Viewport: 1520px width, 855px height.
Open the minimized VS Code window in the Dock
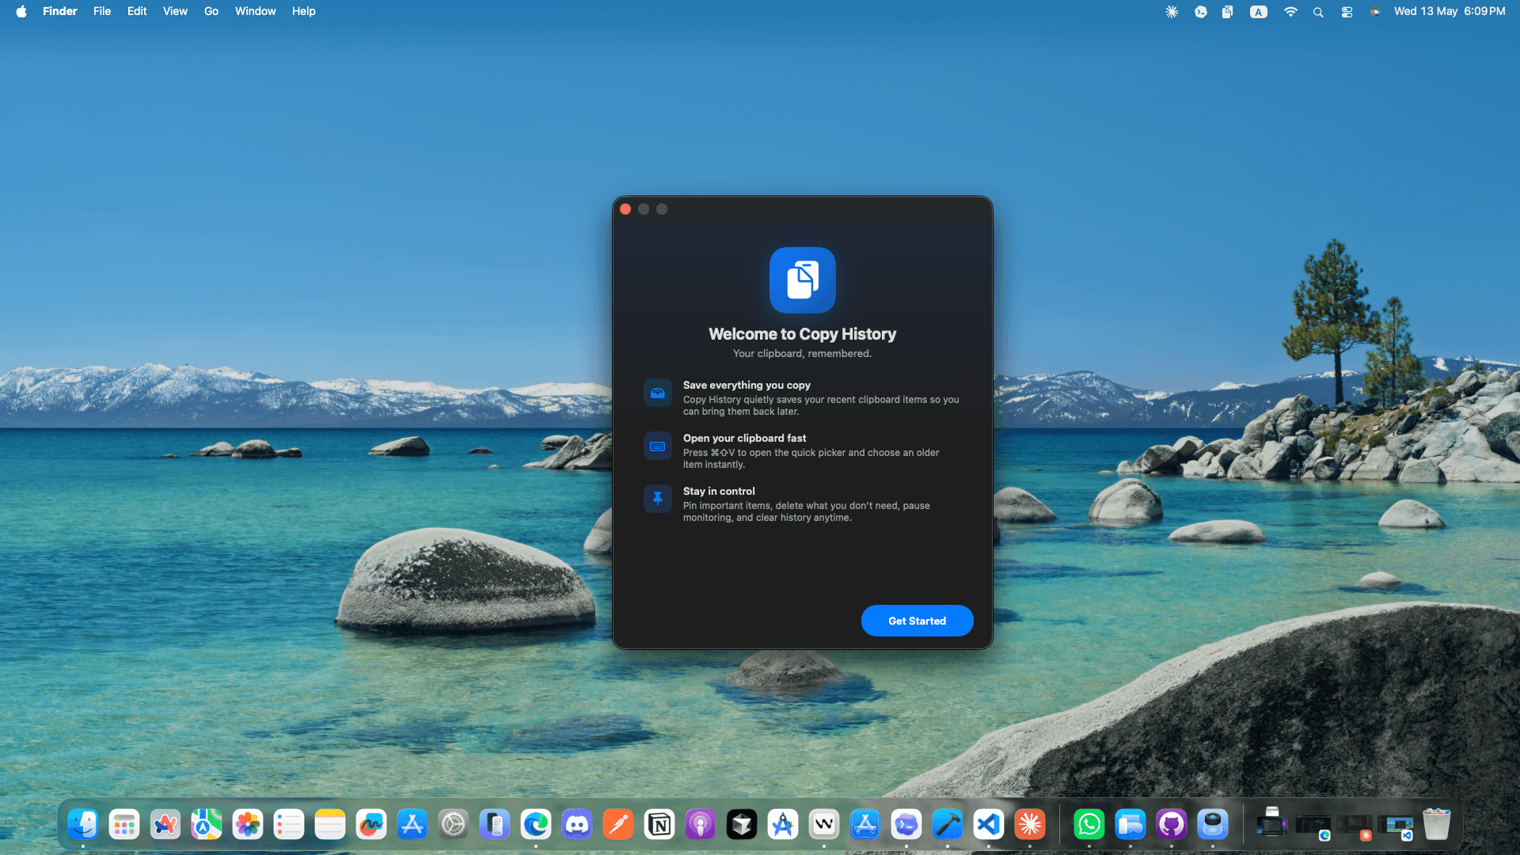(x=1396, y=826)
